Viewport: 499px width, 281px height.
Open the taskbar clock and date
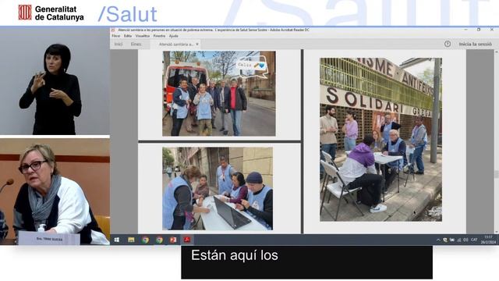tap(488, 240)
